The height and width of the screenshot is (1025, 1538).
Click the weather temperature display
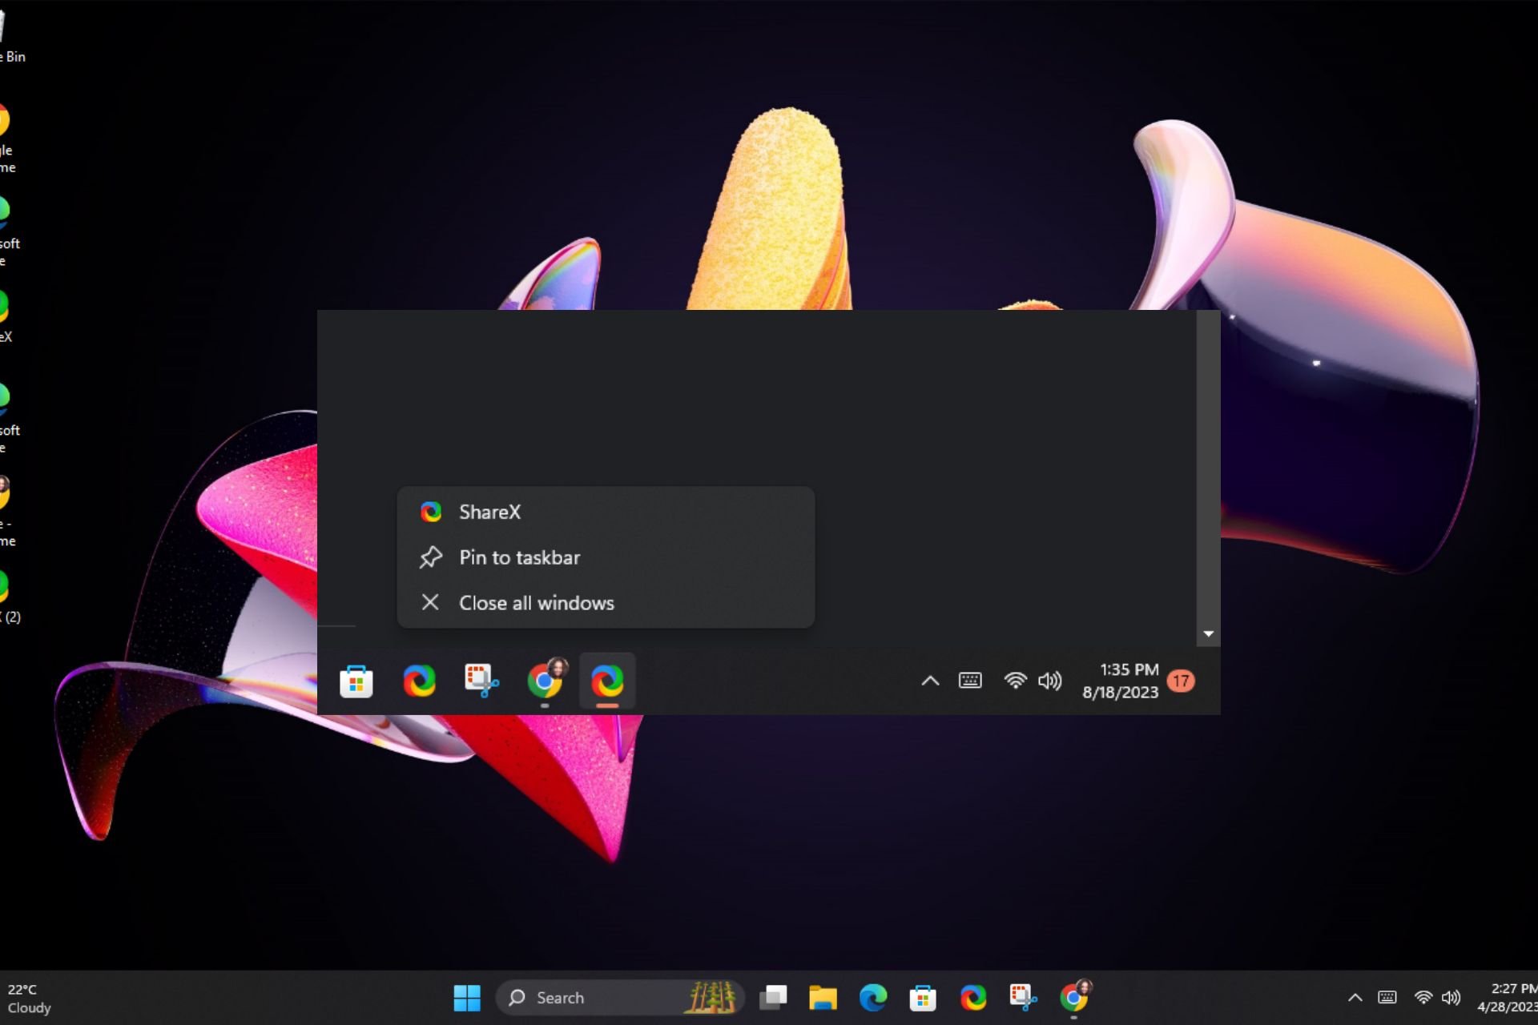[x=23, y=990]
